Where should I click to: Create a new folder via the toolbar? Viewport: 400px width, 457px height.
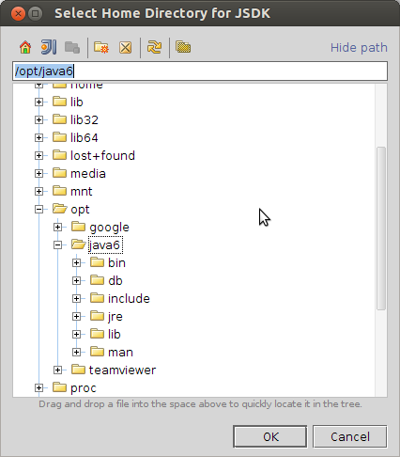tap(101, 48)
